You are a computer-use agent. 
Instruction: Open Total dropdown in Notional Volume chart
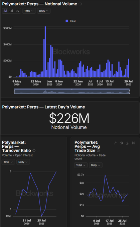[x=29, y=11]
